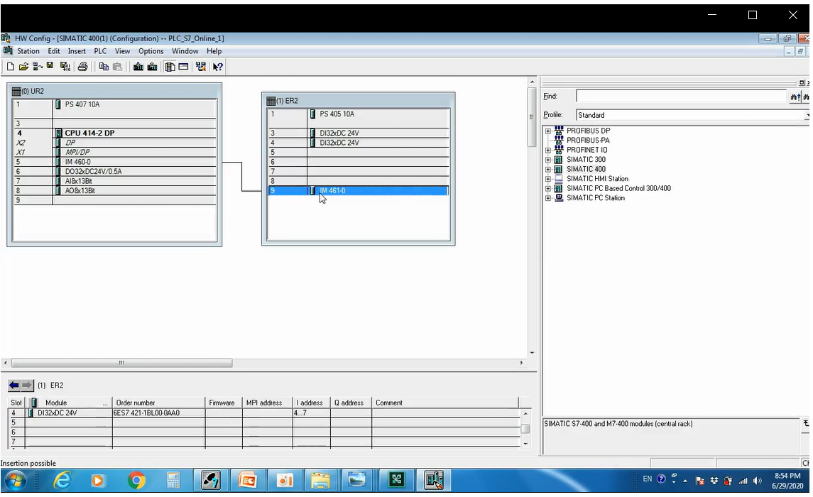Select CPU 414-2 DP in UR2 rack
Screen dimensions: 813x497
pos(89,133)
